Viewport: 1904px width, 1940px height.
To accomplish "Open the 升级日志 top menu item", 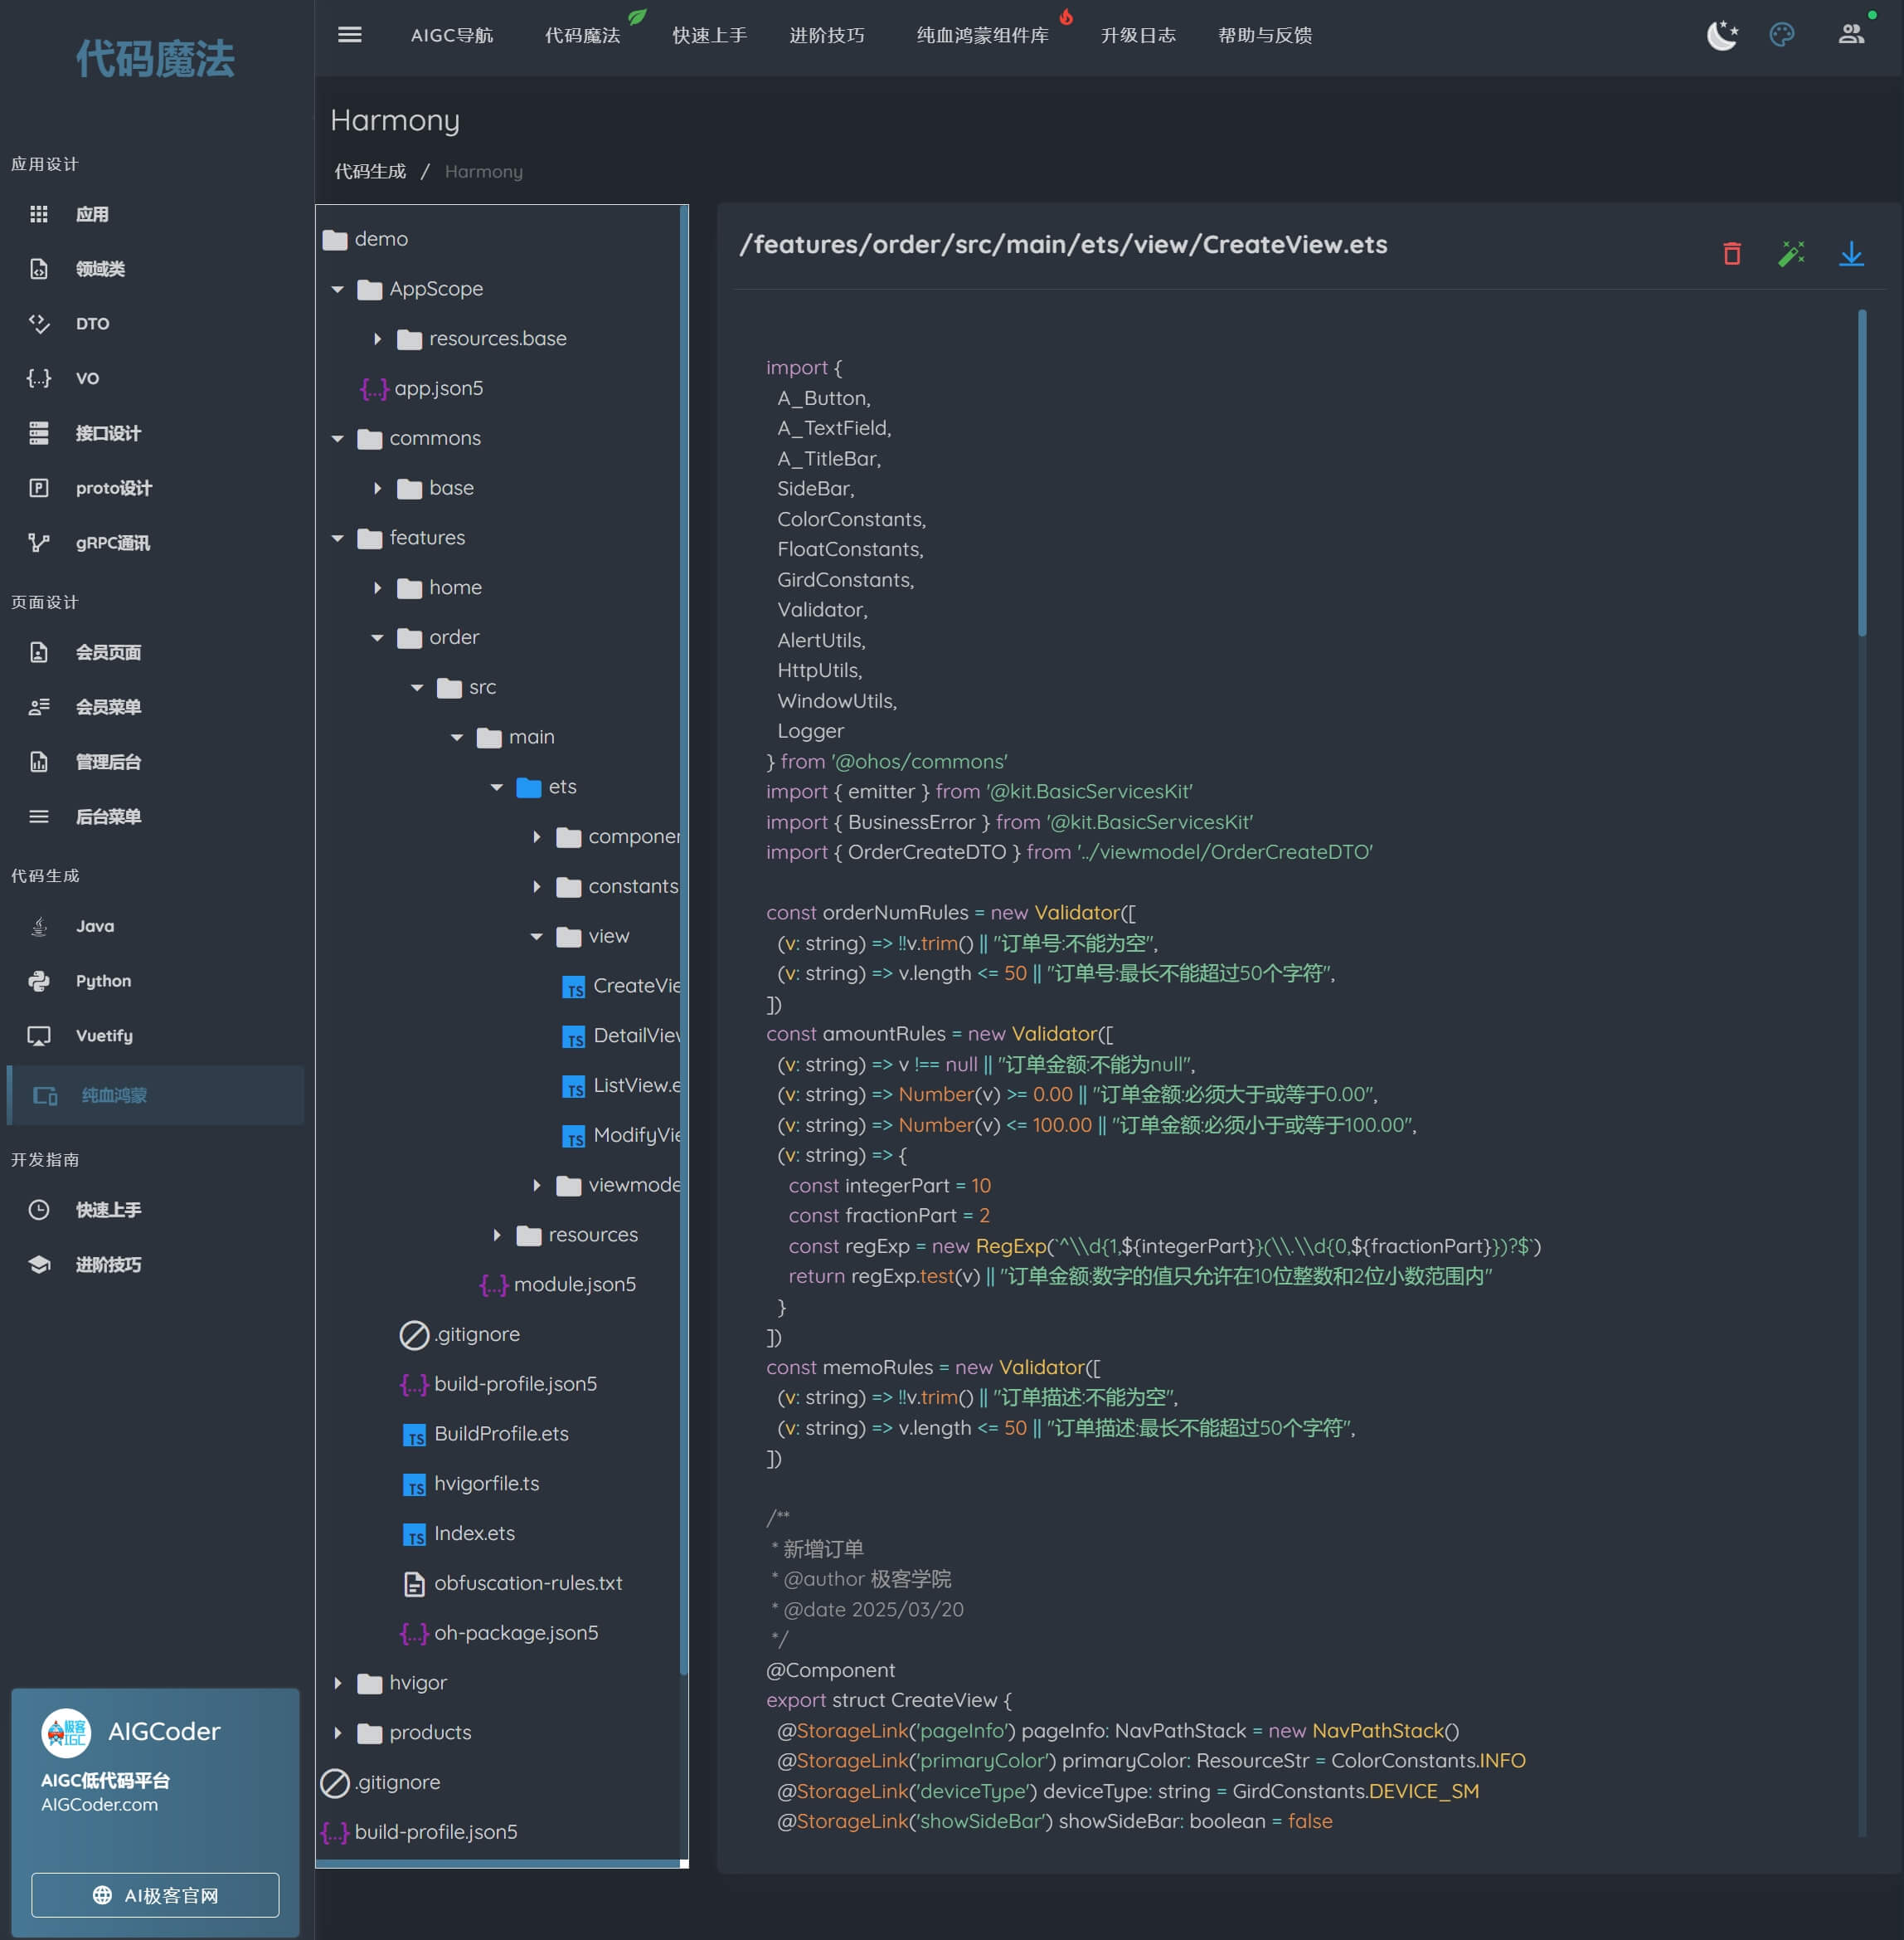I will point(1138,36).
